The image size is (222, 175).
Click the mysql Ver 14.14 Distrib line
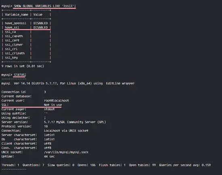click(x=68, y=83)
